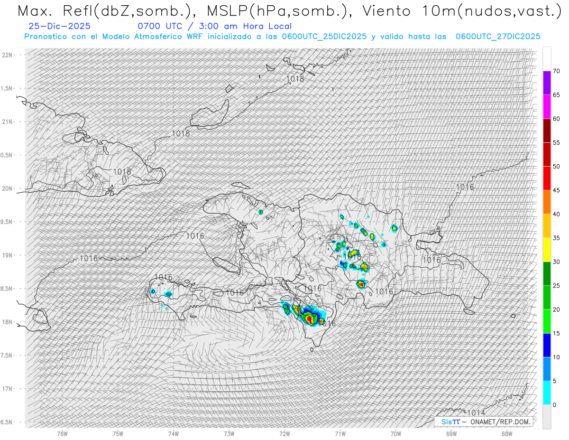Click the 74W longitude axis label

(174, 433)
